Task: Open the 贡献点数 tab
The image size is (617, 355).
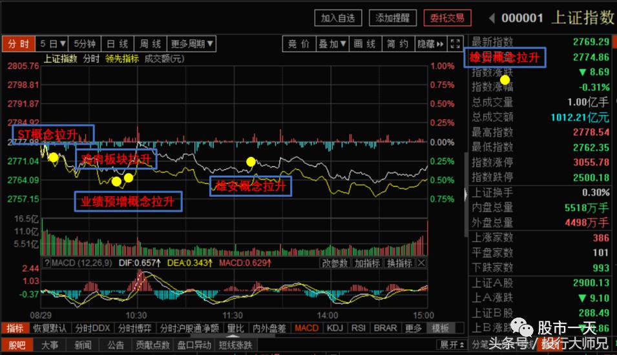Action: 152,345
